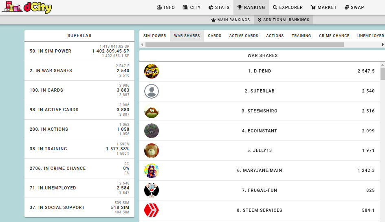Open the TRAINING tab

pos(301,36)
